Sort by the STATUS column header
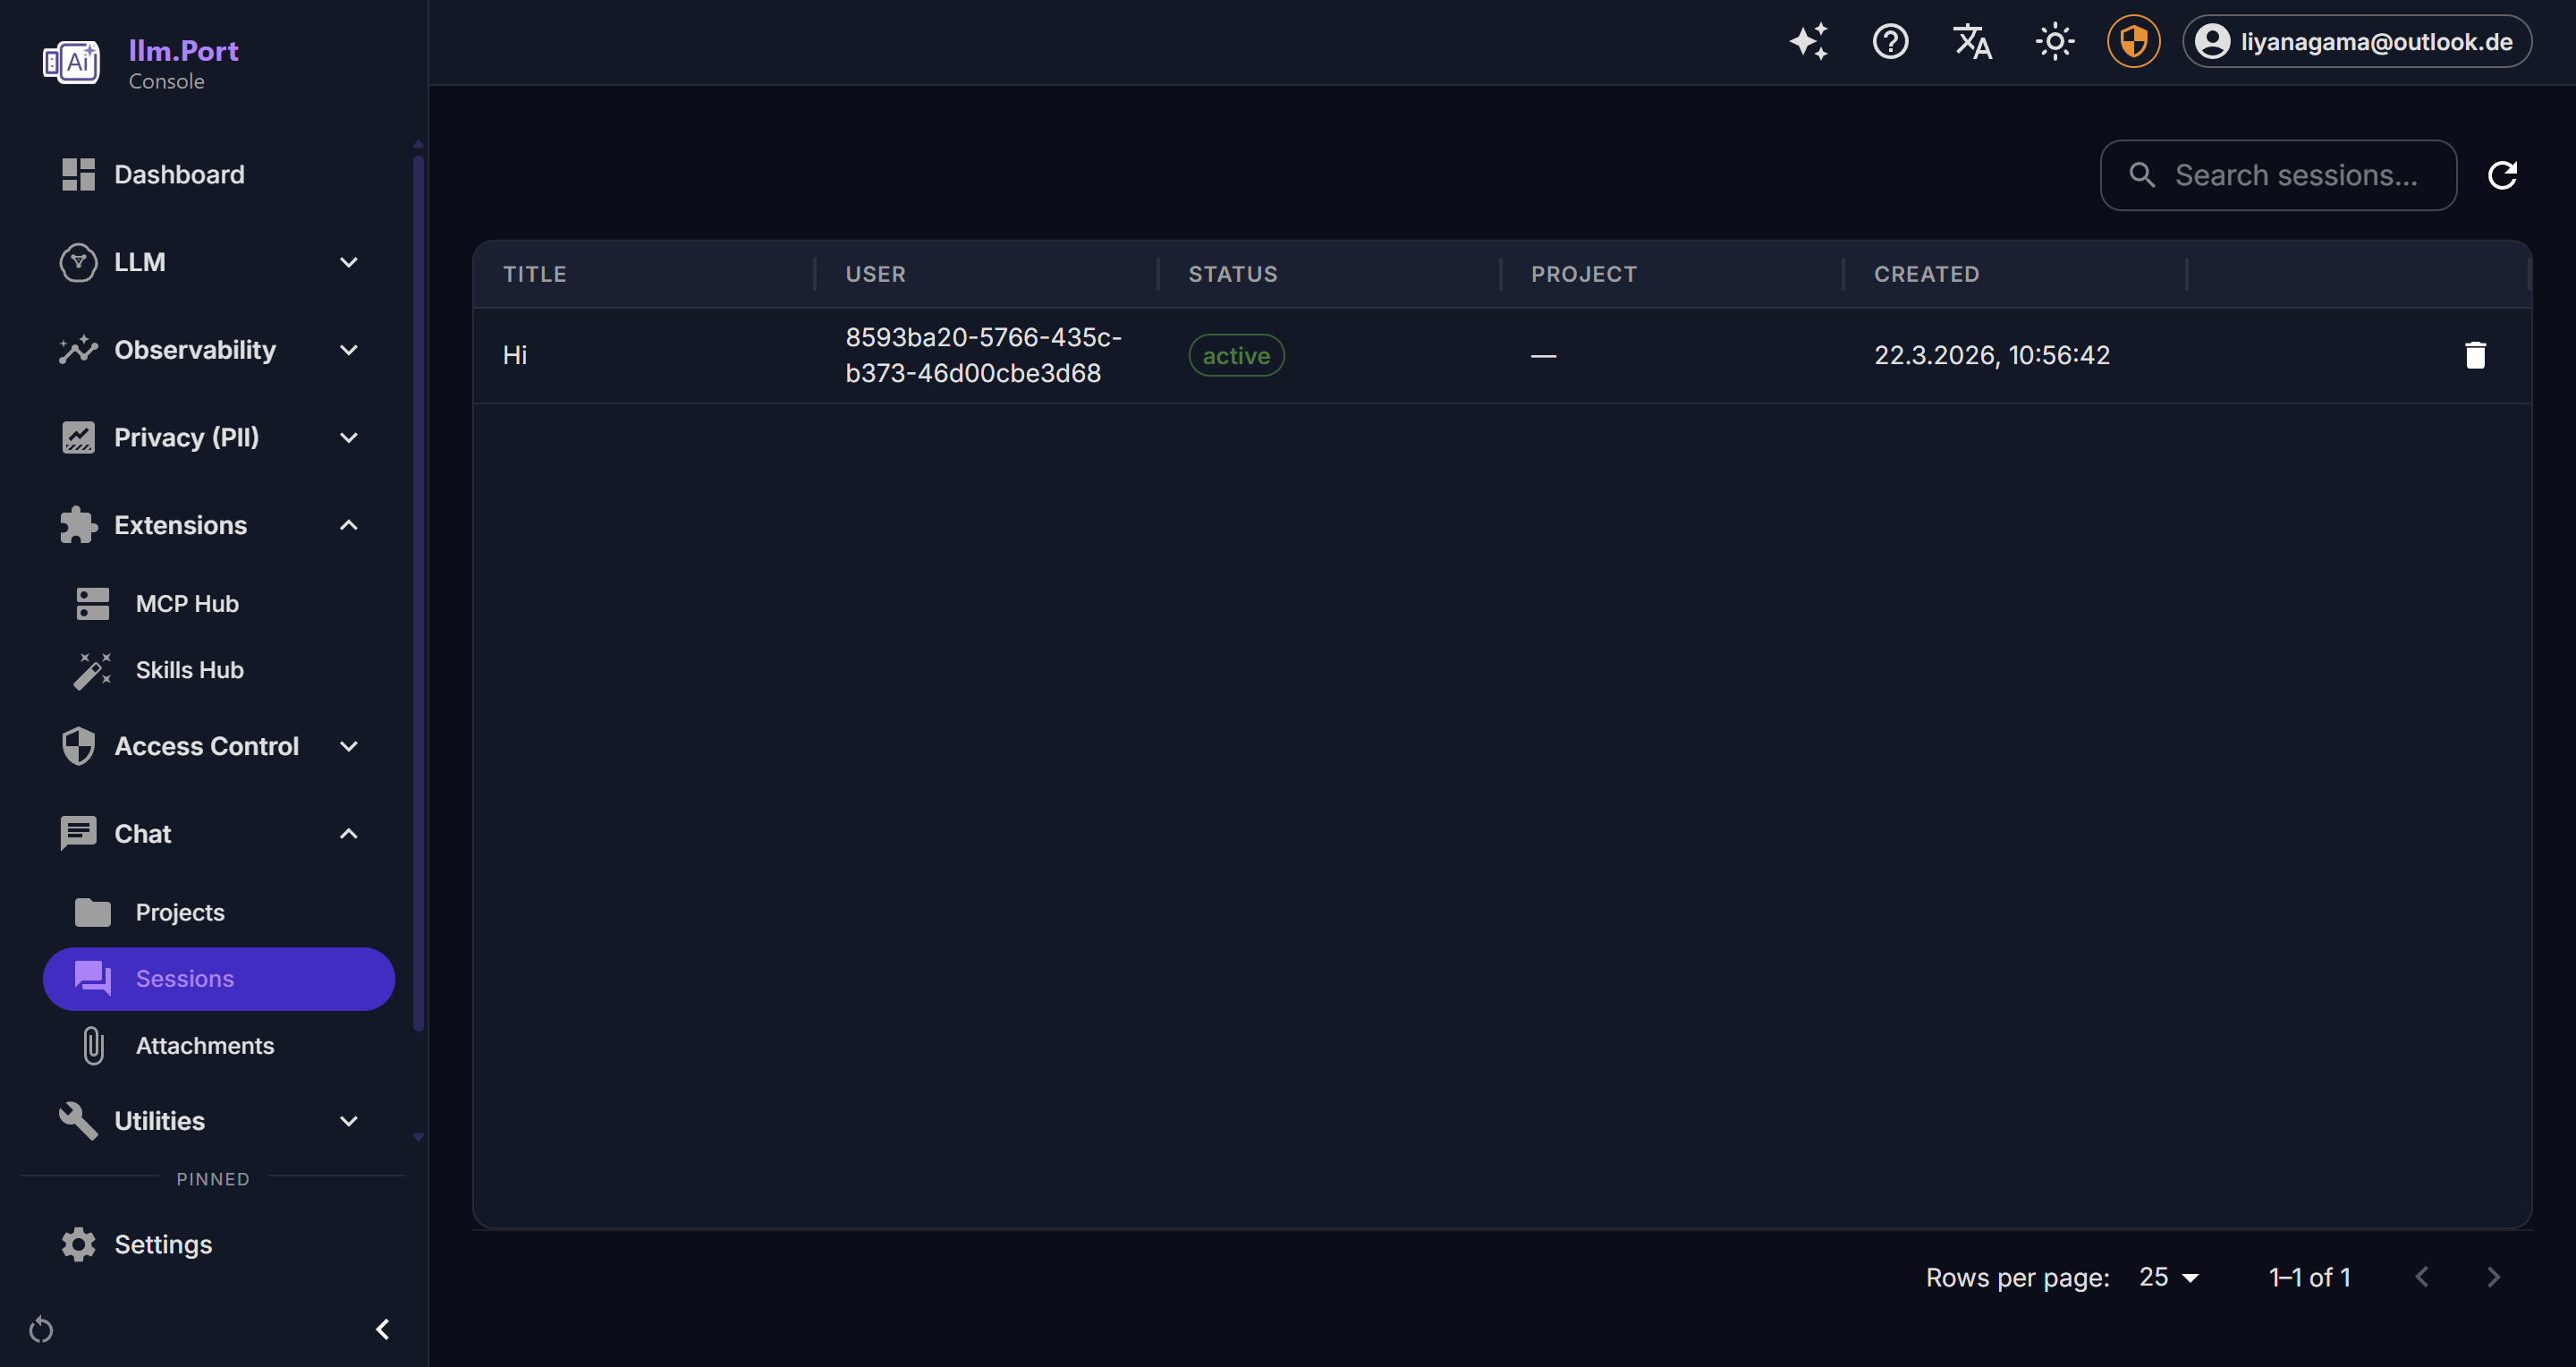Screen dimensions: 2576x1367 [1232, 274]
